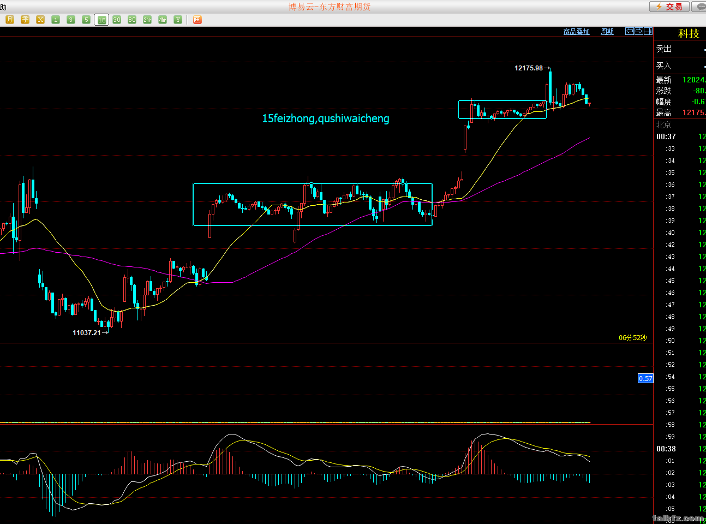Switch to the 1-minute chart
Image resolution: width=706 pixels, height=524 pixels.
coord(56,20)
